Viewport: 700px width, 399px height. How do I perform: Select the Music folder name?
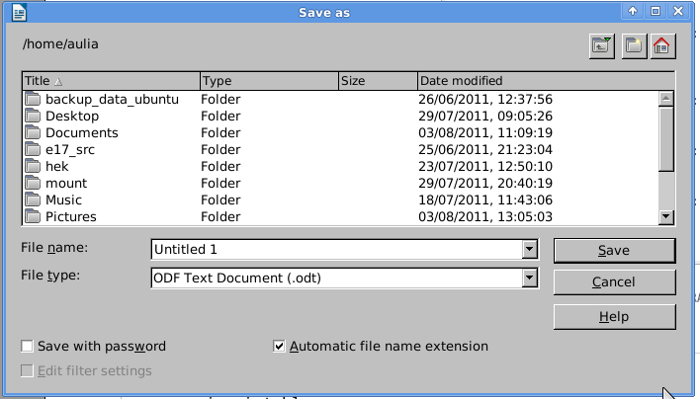(x=63, y=199)
